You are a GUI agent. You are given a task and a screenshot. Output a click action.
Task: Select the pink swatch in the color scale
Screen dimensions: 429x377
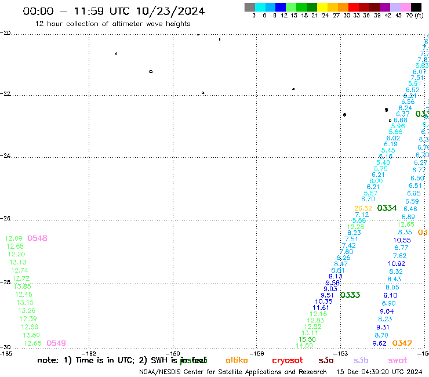(406, 8)
